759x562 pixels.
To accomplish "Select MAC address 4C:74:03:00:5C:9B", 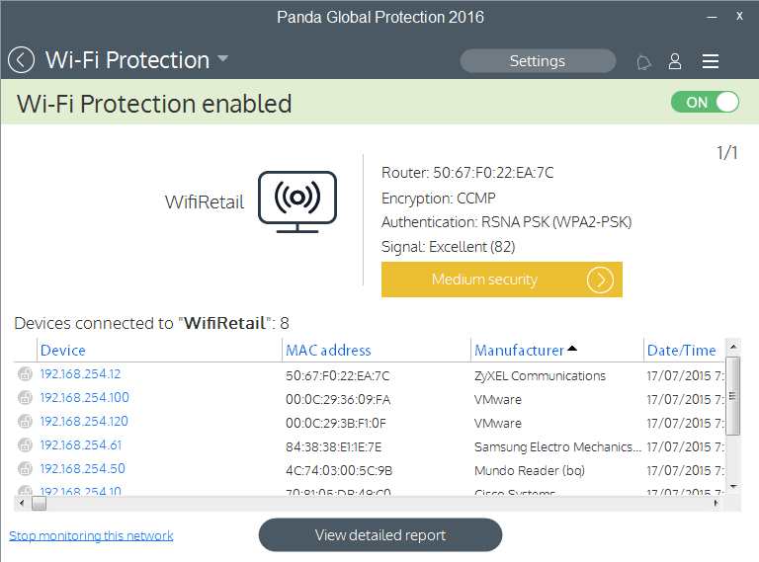I will 339,470.
